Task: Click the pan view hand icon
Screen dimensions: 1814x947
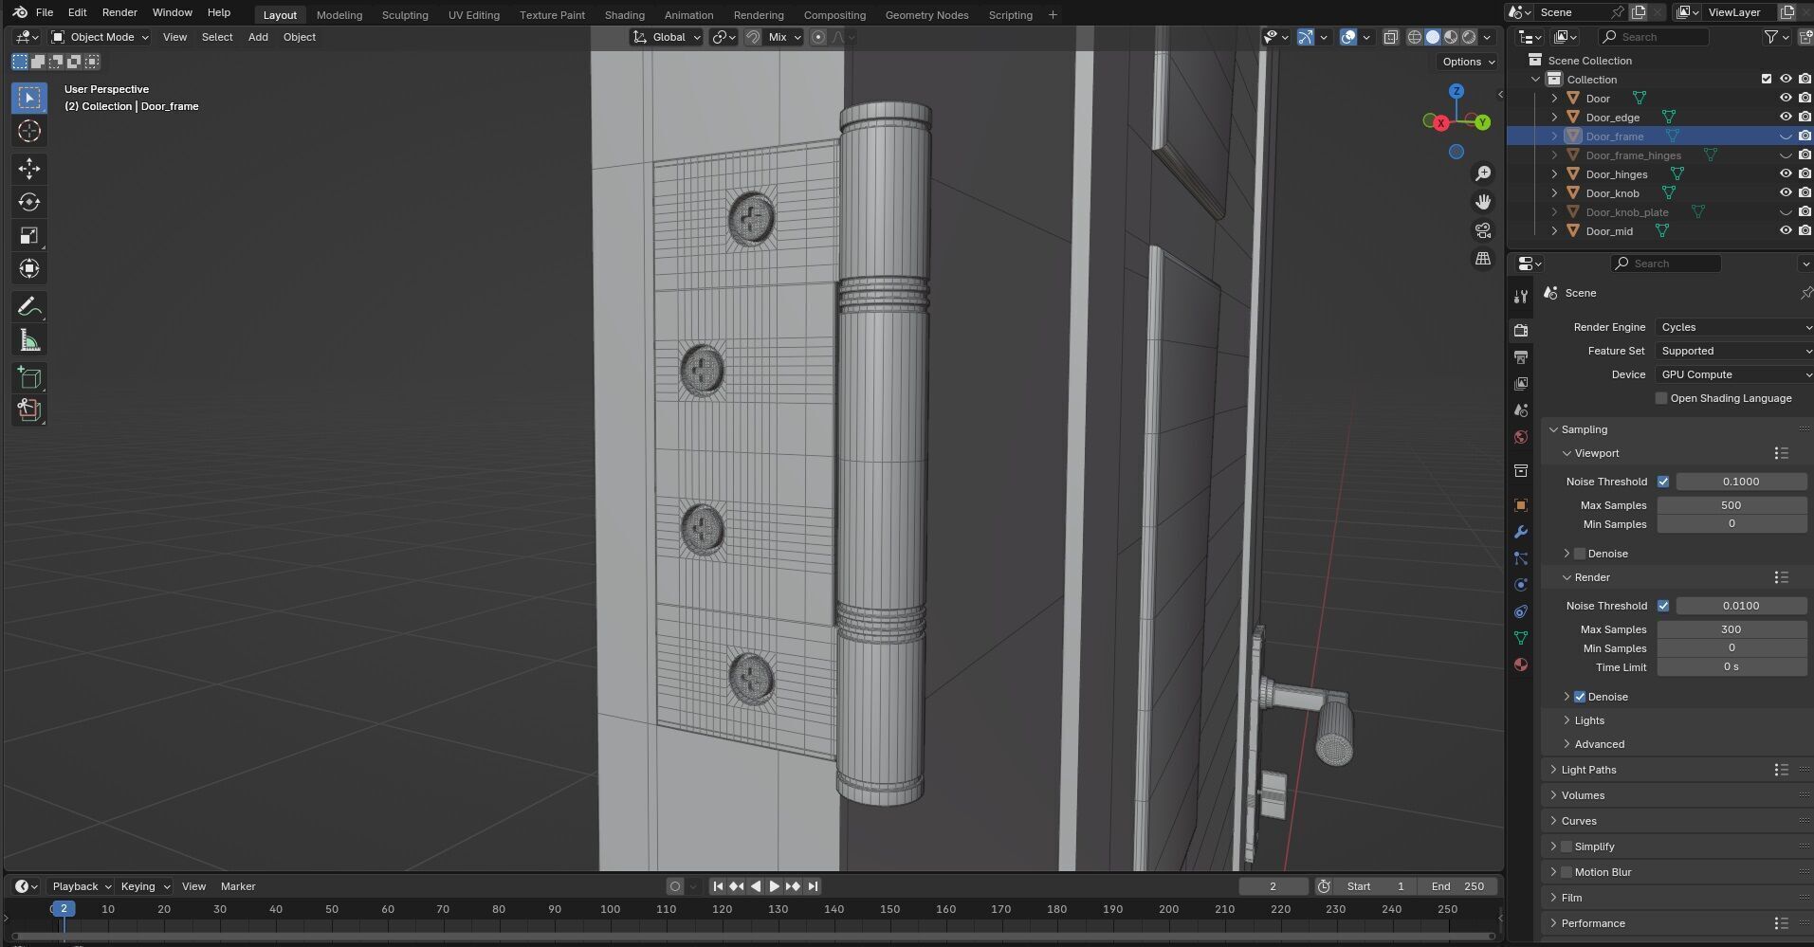Action: point(1483,202)
